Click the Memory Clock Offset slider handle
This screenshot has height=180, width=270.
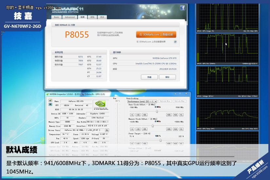coord(153,126)
